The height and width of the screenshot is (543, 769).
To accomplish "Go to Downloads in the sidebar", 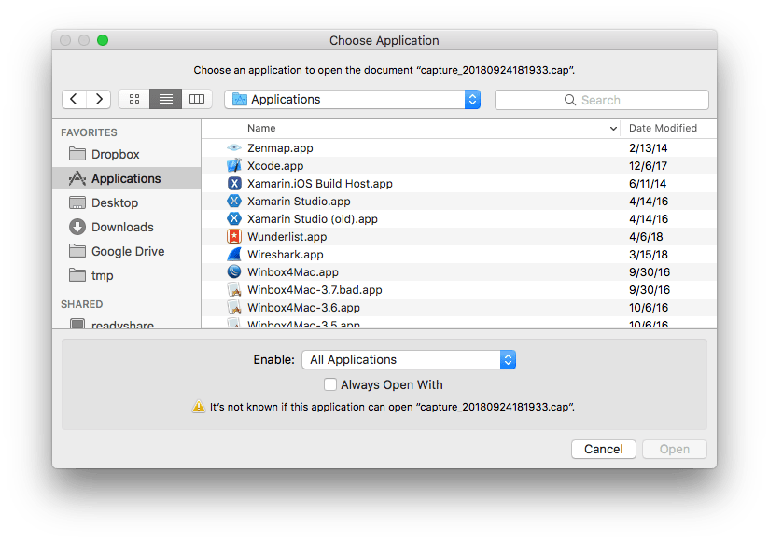I will tap(121, 227).
